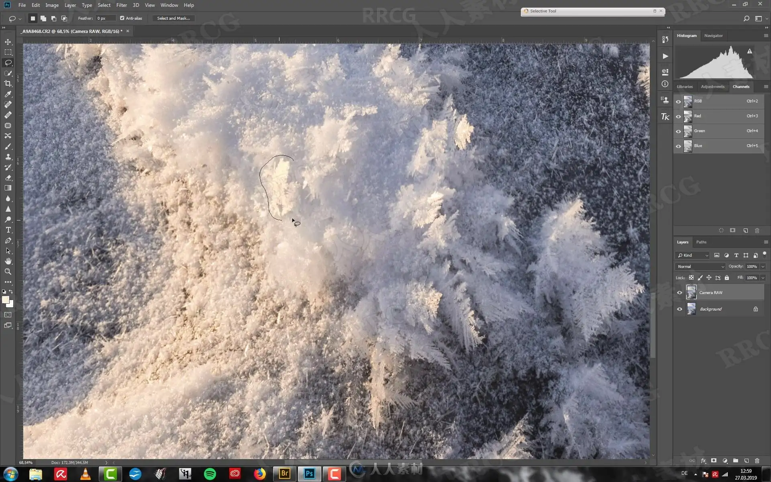Image resolution: width=771 pixels, height=482 pixels.
Task: Open Adobe Bridge from the taskbar
Action: 285,474
